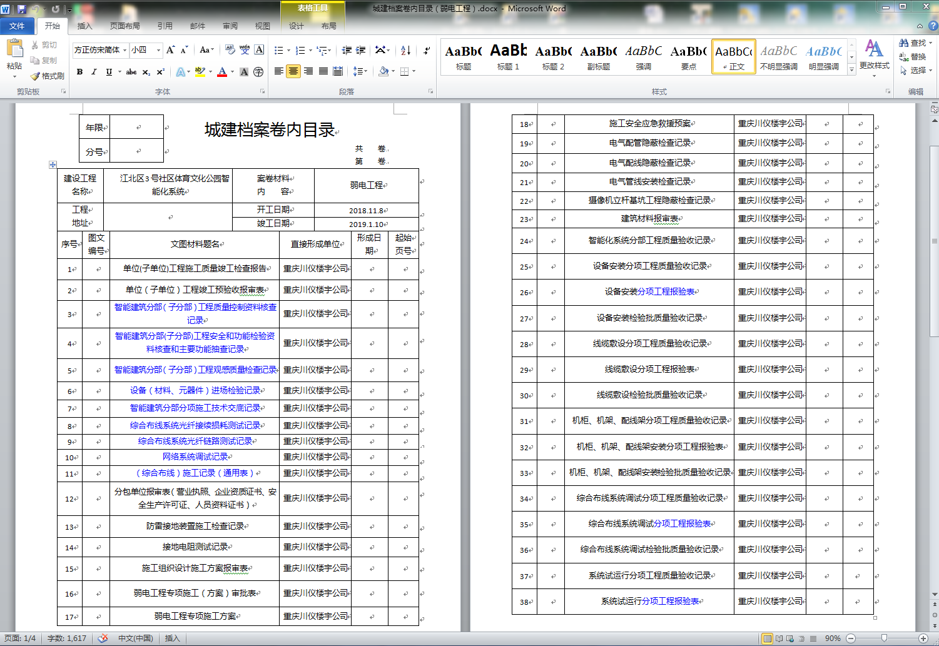Image resolution: width=939 pixels, height=646 pixels.
Task: Click the zoom in plus button
Action: pyautogui.click(x=923, y=638)
